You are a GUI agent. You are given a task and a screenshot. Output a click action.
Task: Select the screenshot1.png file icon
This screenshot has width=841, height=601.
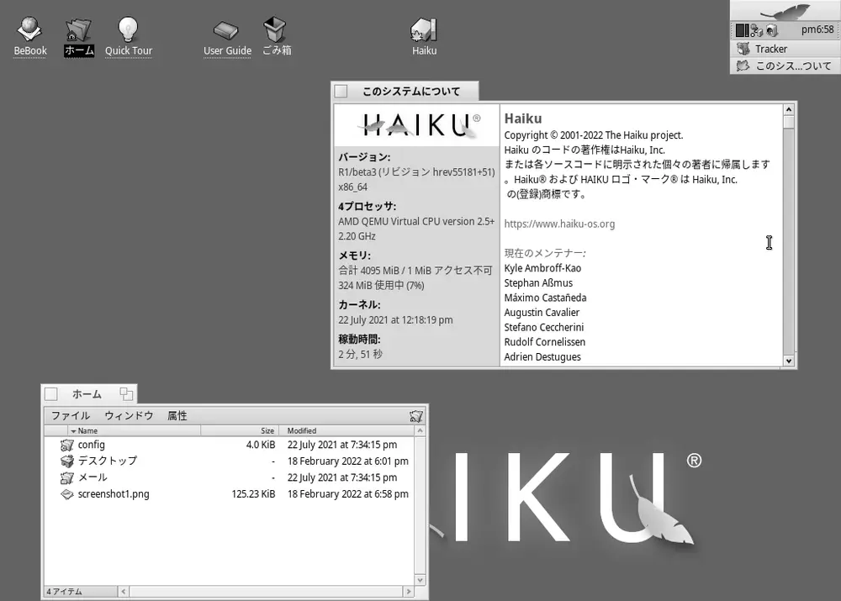coord(67,494)
